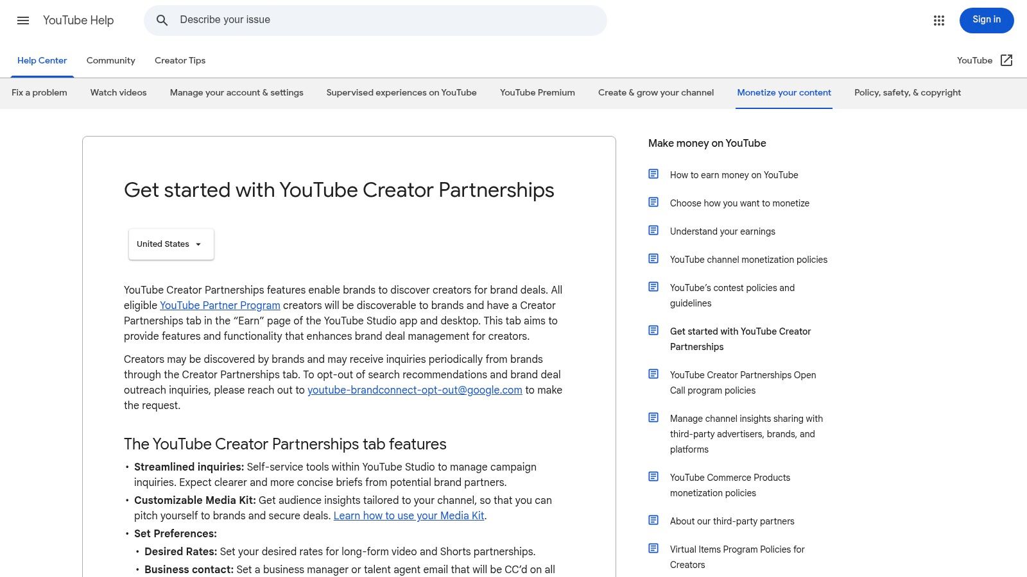Screen dimensions: 1027x577
Task: Click the brandconnect opt-out email link
Action: tap(415, 390)
